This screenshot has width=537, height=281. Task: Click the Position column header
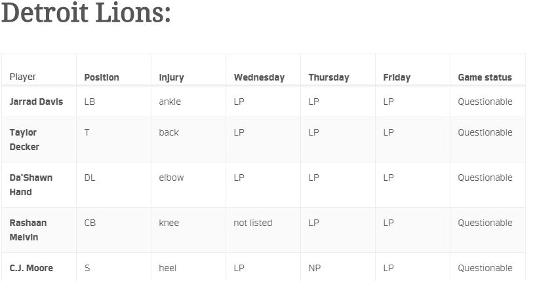click(102, 77)
